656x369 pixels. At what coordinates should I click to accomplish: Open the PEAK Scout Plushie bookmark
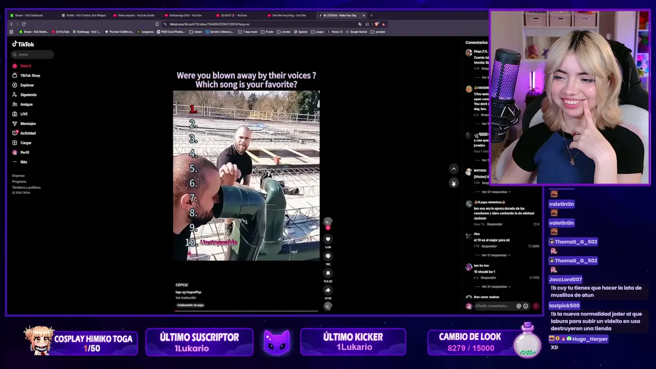171,32
